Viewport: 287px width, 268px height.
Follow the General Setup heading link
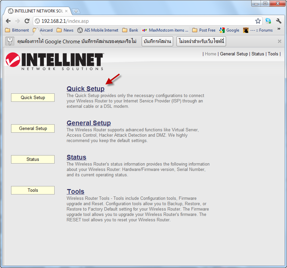click(89, 123)
